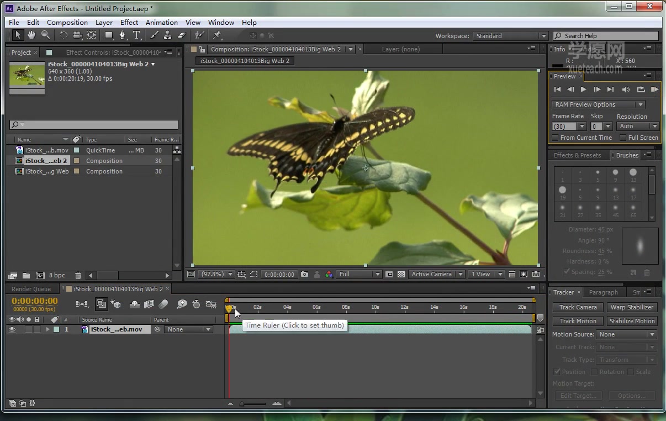
Task: Click the timeline zoom slider handle
Action: (x=242, y=404)
